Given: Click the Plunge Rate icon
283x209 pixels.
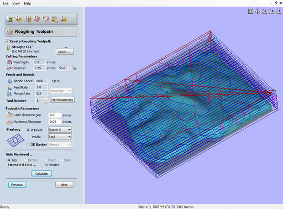Looking at the screenshot, I should pyautogui.click(x=10, y=94).
